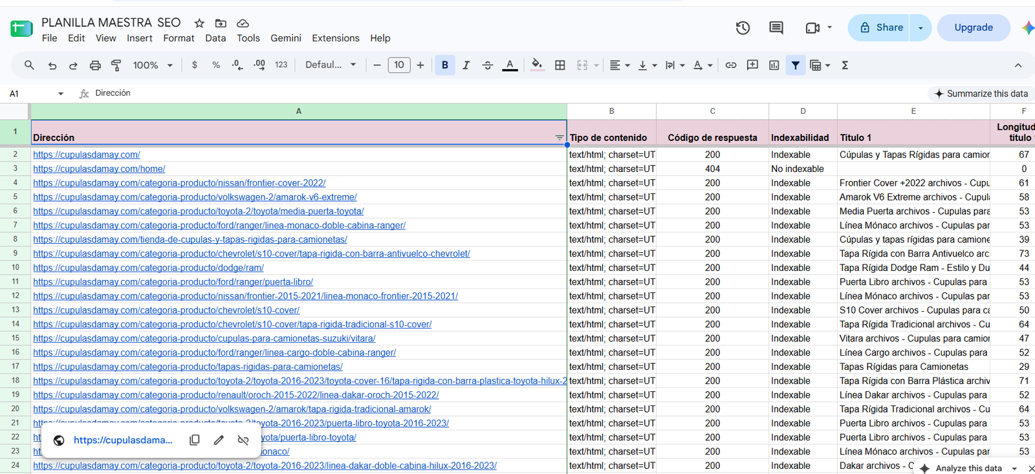Open the dodge/ram/ category link
The height and width of the screenshot is (474, 1035).
click(x=148, y=268)
